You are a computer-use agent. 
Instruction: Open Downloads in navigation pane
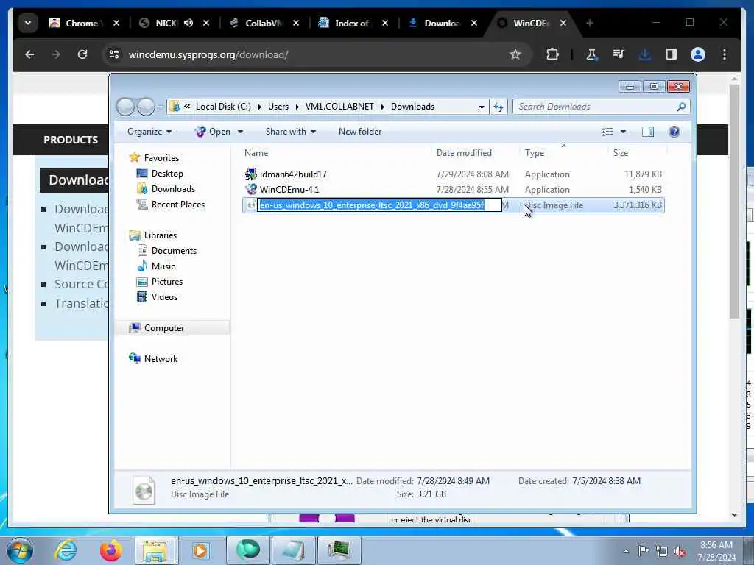pos(173,189)
